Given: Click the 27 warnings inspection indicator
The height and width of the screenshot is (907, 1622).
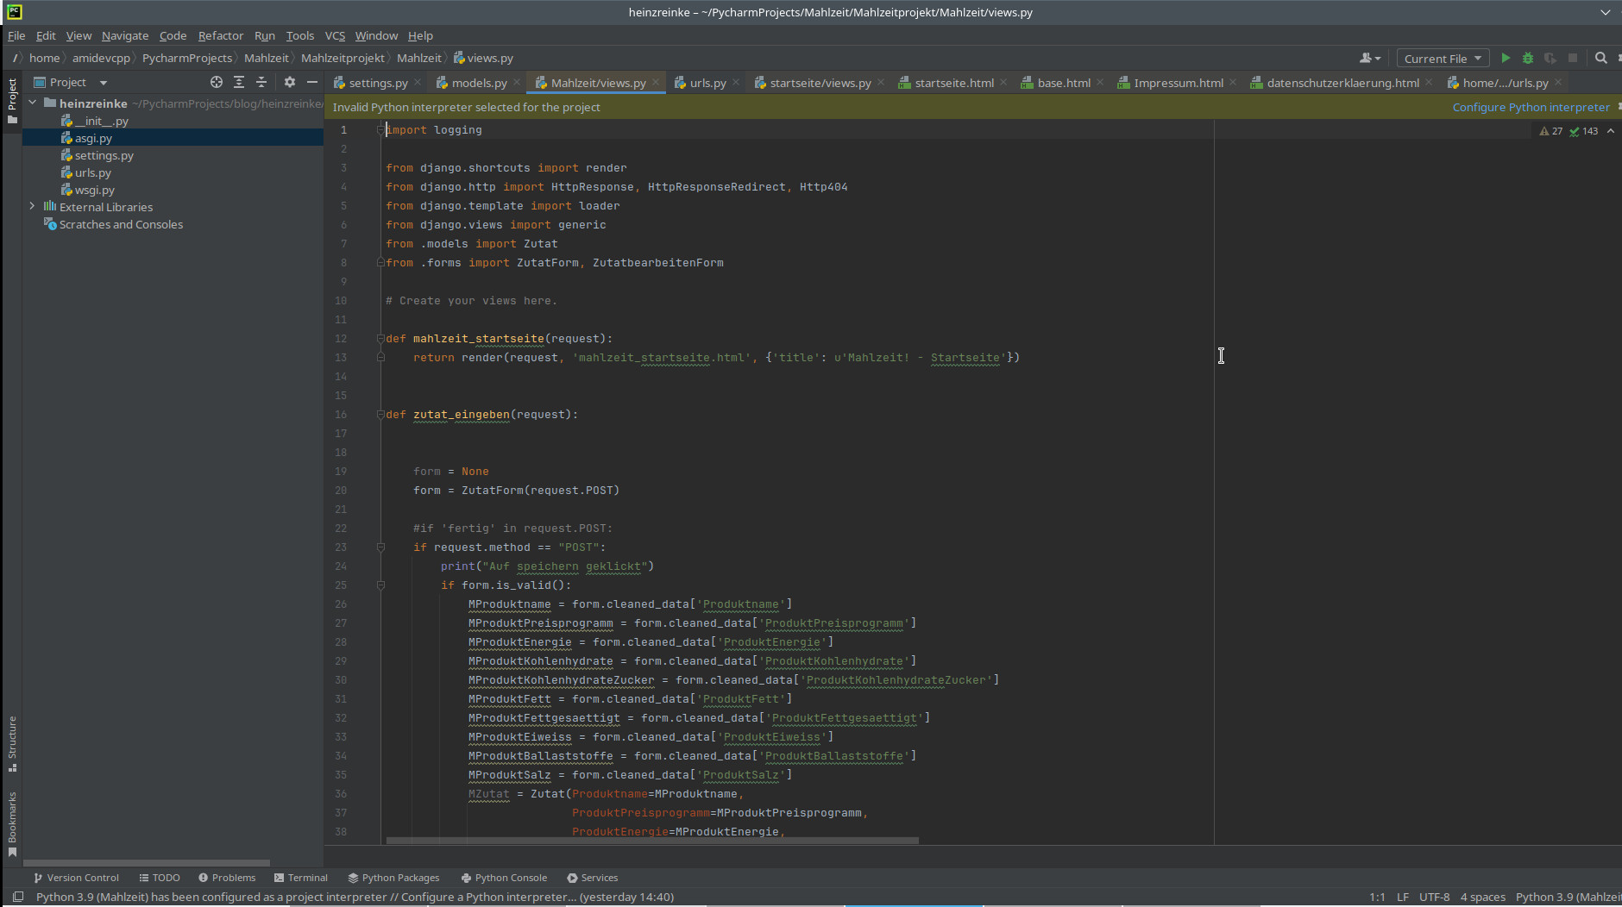Looking at the screenshot, I should tap(1551, 131).
